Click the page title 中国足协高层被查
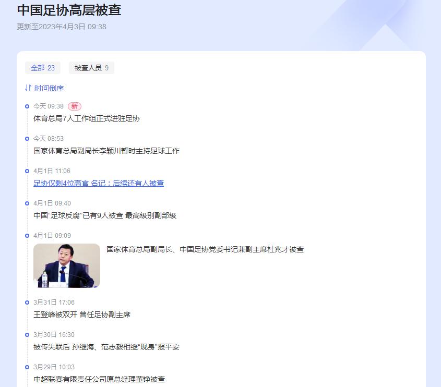 pyautogui.click(x=69, y=10)
